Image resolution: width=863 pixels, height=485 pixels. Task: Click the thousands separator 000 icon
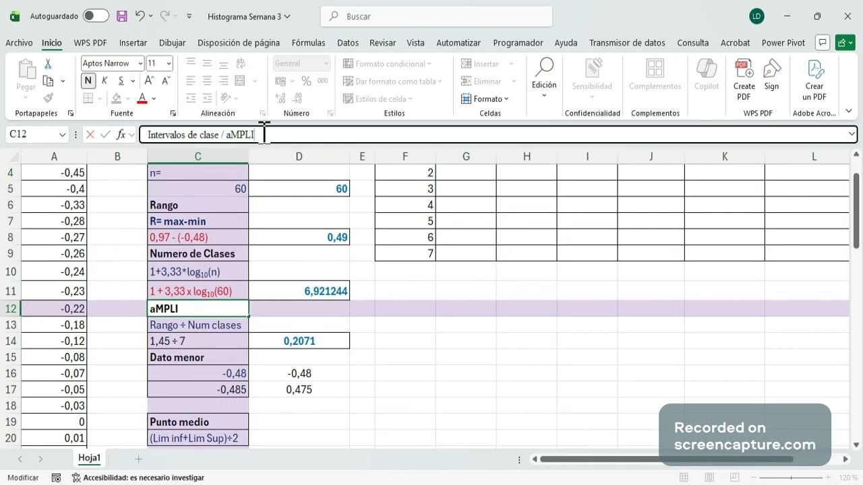(323, 81)
